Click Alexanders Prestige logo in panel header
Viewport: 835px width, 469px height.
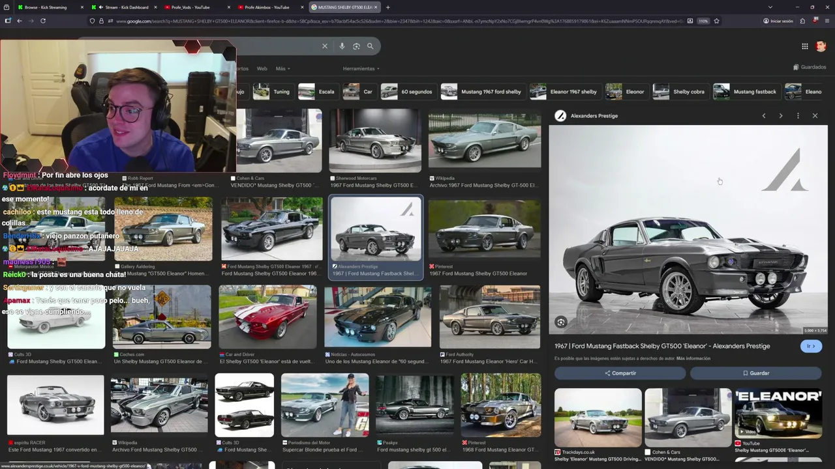pyautogui.click(x=560, y=116)
